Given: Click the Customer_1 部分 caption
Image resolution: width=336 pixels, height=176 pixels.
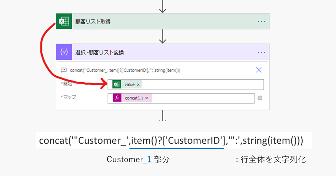Looking at the screenshot, I should pos(138,159).
